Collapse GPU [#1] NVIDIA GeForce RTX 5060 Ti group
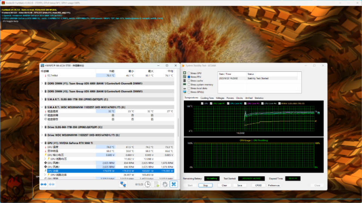This screenshot has height=203, width=362. (x=42, y=143)
